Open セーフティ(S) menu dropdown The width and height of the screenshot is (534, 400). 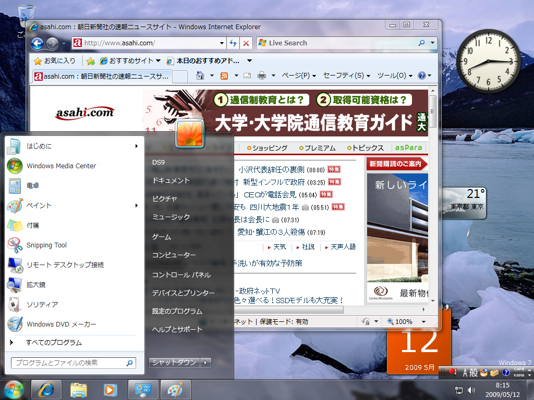pyautogui.click(x=347, y=76)
